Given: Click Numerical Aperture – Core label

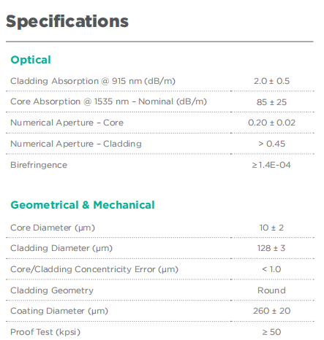Looking at the screenshot, I should click(x=67, y=123).
